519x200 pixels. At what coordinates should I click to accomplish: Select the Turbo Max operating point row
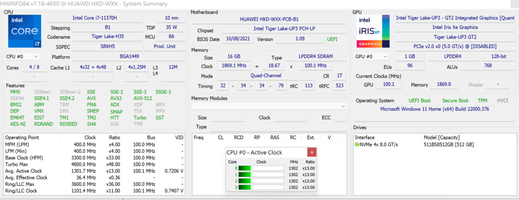pyautogui.click(x=94, y=164)
